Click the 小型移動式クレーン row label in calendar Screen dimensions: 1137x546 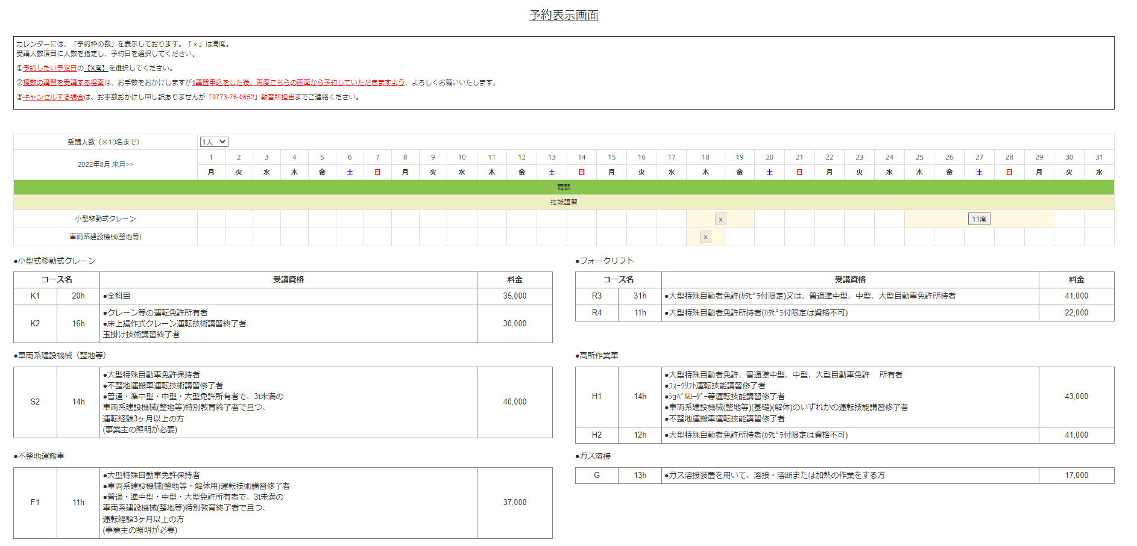[x=106, y=219]
